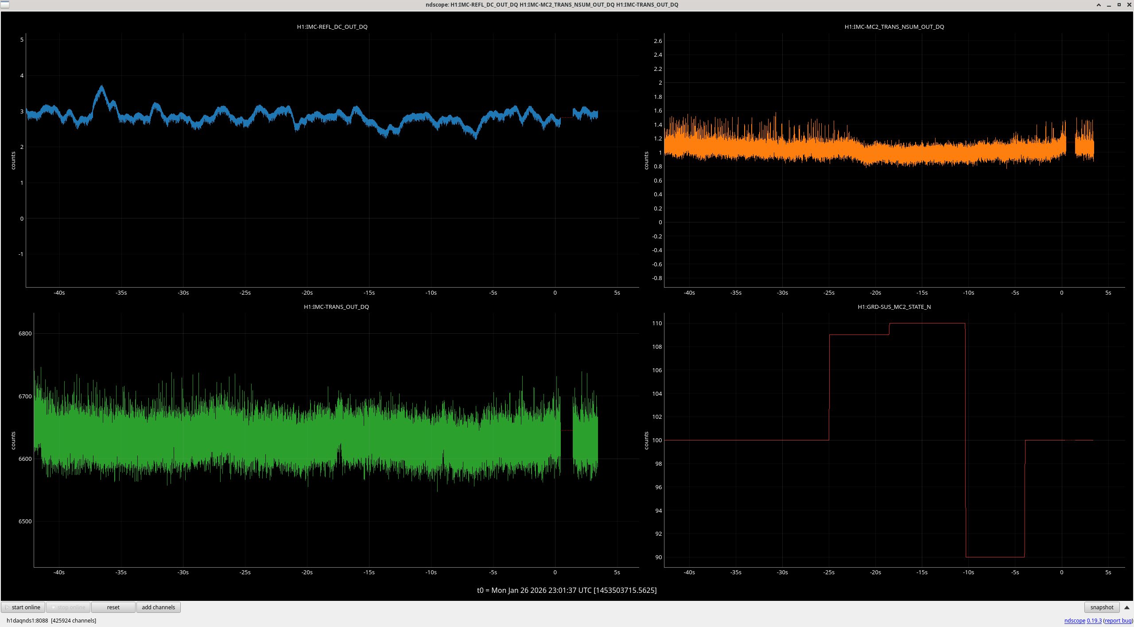
Task: Maximize the ndscope window
Action: (x=1119, y=5)
